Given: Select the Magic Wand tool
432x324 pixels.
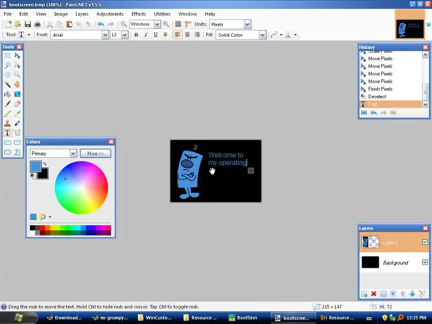Looking at the screenshot, I should click(x=8, y=84).
